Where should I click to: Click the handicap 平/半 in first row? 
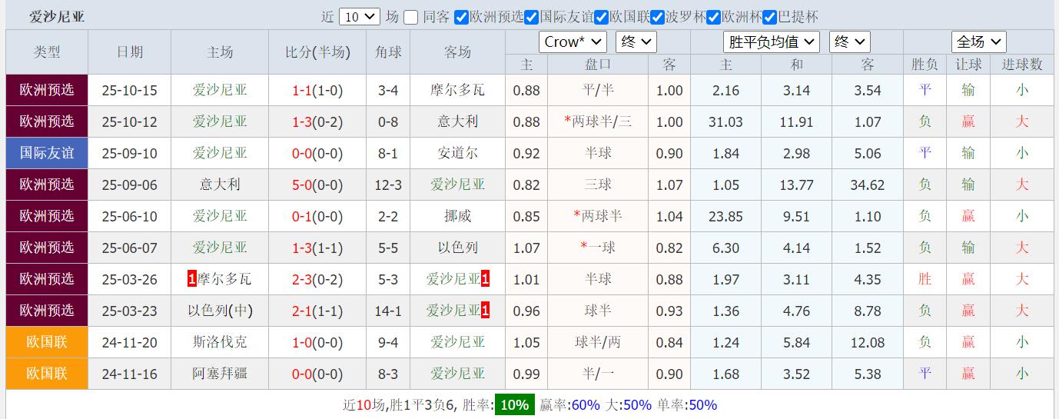(598, 91)
